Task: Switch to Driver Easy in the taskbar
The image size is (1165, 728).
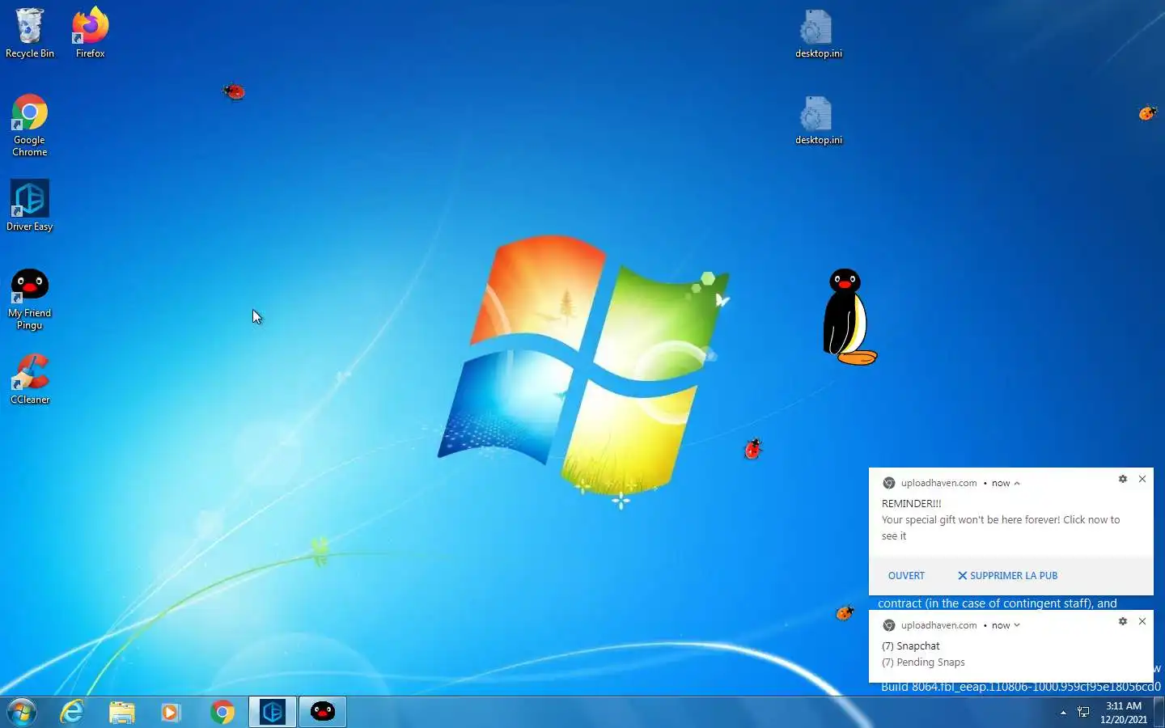Action: [x=273, y=712]
